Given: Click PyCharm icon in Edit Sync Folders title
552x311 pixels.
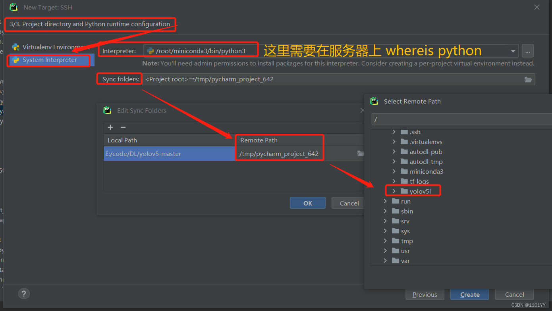Looking at the screenshot, I should pos(107,110).
